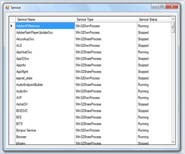Image resolution: width=185 pixels, height=154 pixels.
Task: Click the scroll down arrow
Action: coord(173,142)
